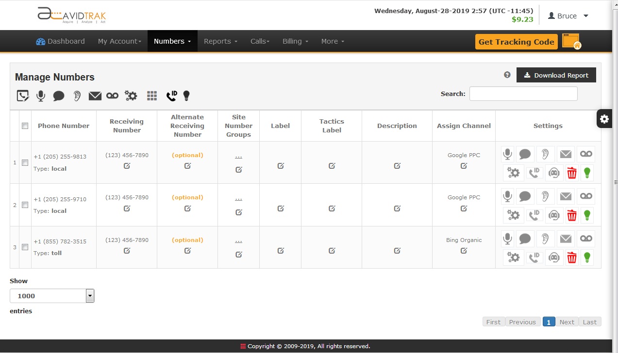Click the edit phone icon in toolbar
This screenshot has width=618, height=353.
(22, 96)
